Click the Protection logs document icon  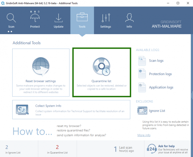click(142, 74)
